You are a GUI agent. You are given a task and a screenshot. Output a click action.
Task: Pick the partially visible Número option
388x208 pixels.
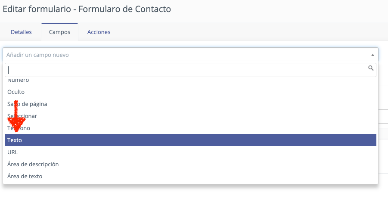[190, 81]
